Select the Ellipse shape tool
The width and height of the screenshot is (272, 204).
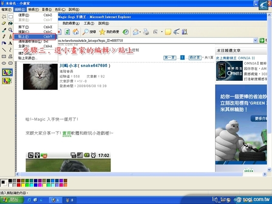click(4, 63)
